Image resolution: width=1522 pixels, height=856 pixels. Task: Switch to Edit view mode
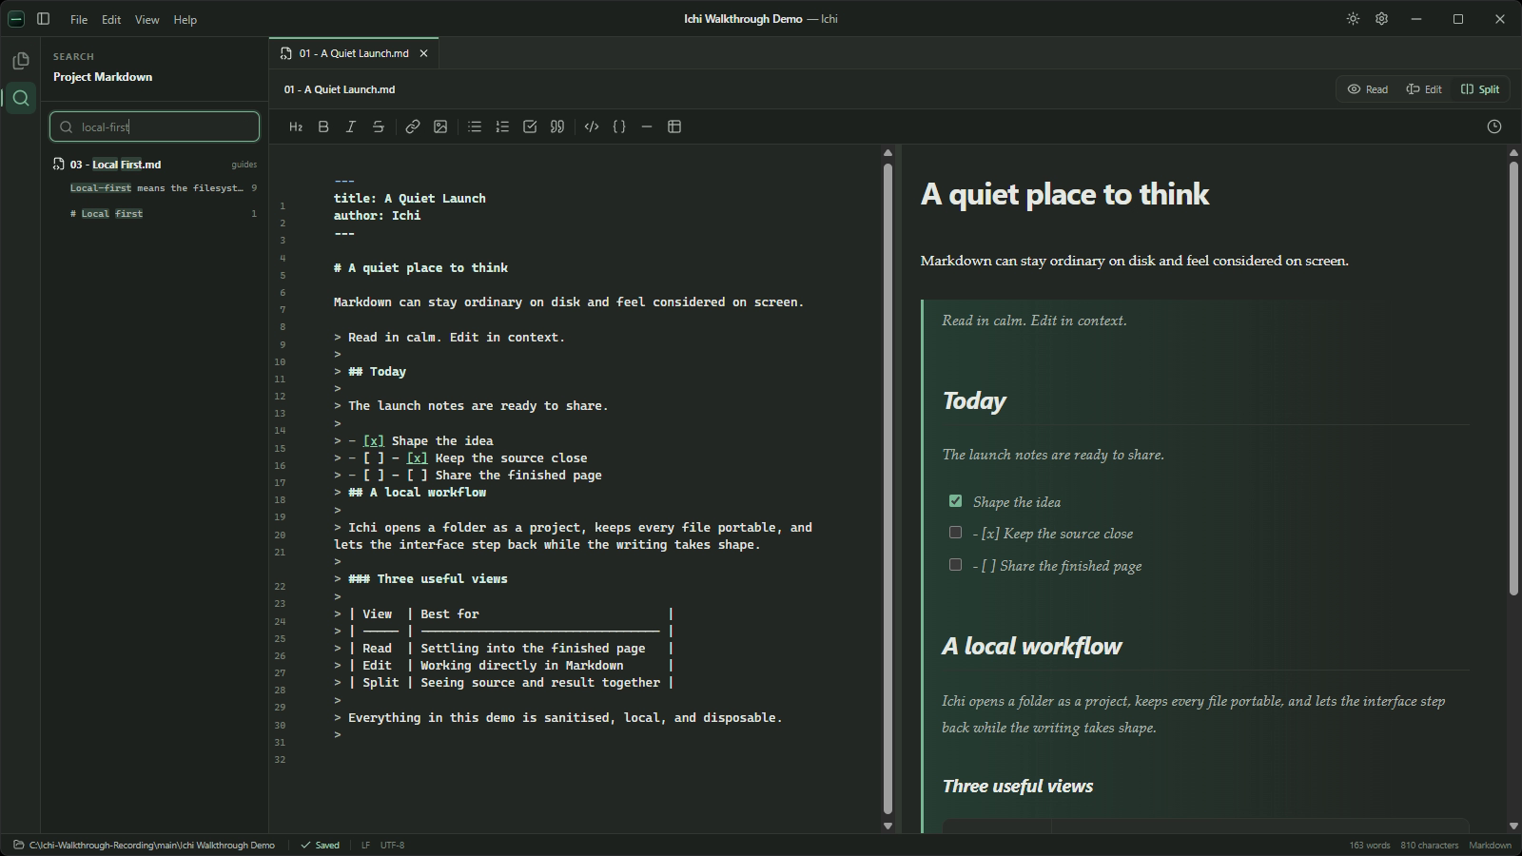(x=1424, y=89)
